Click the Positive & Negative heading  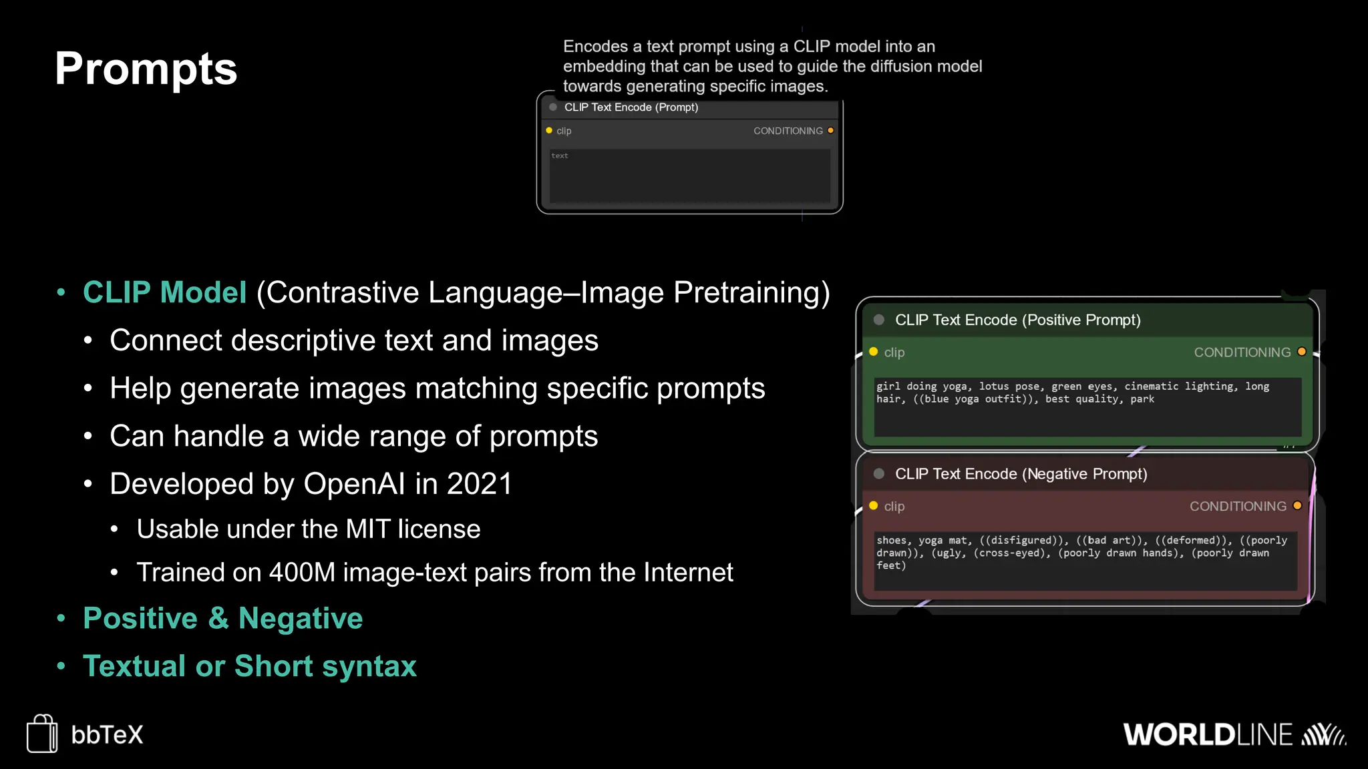[x=222, y=618]
